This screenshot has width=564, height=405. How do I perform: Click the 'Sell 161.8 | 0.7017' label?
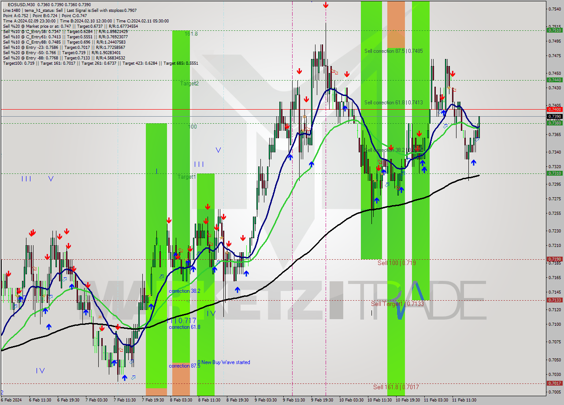396,387
